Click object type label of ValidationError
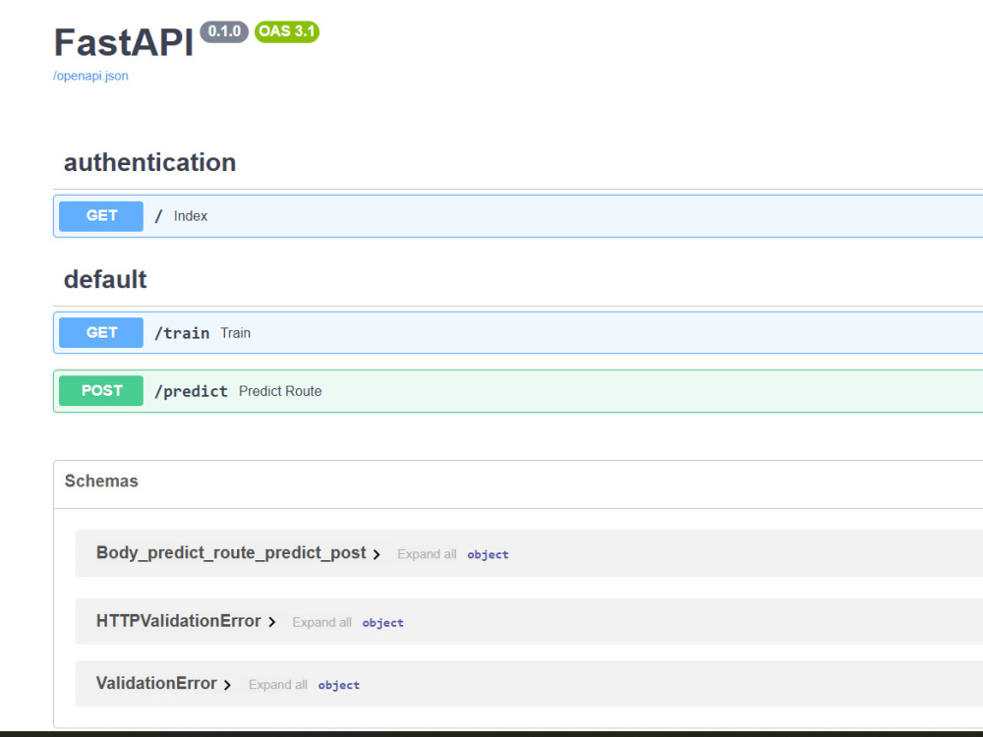This screenshot has width=983, height=737. pyautogui.click(x=339, y=685)
